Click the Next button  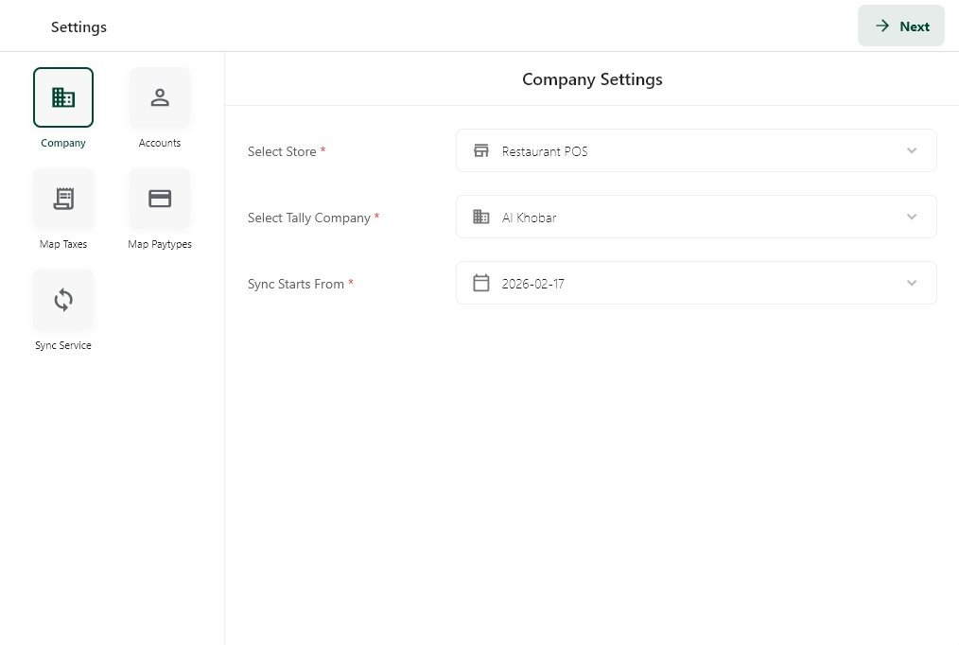pos(901,26)
